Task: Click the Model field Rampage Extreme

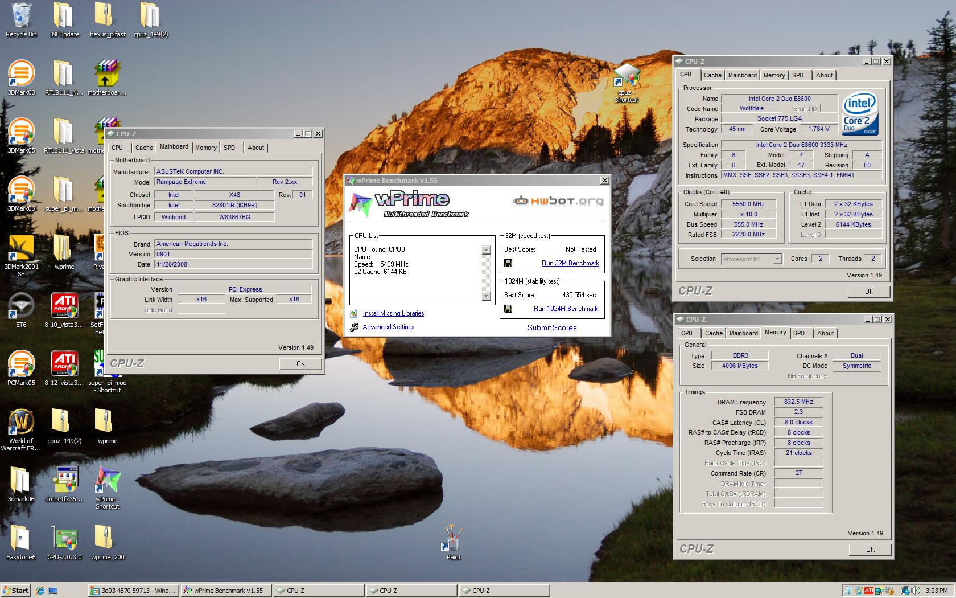Action: click(205, 182)
